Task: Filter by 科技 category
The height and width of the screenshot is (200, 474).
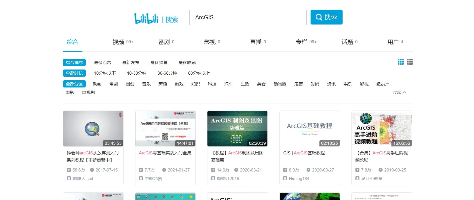Action: pyautogui.click(x=212, y=84)
